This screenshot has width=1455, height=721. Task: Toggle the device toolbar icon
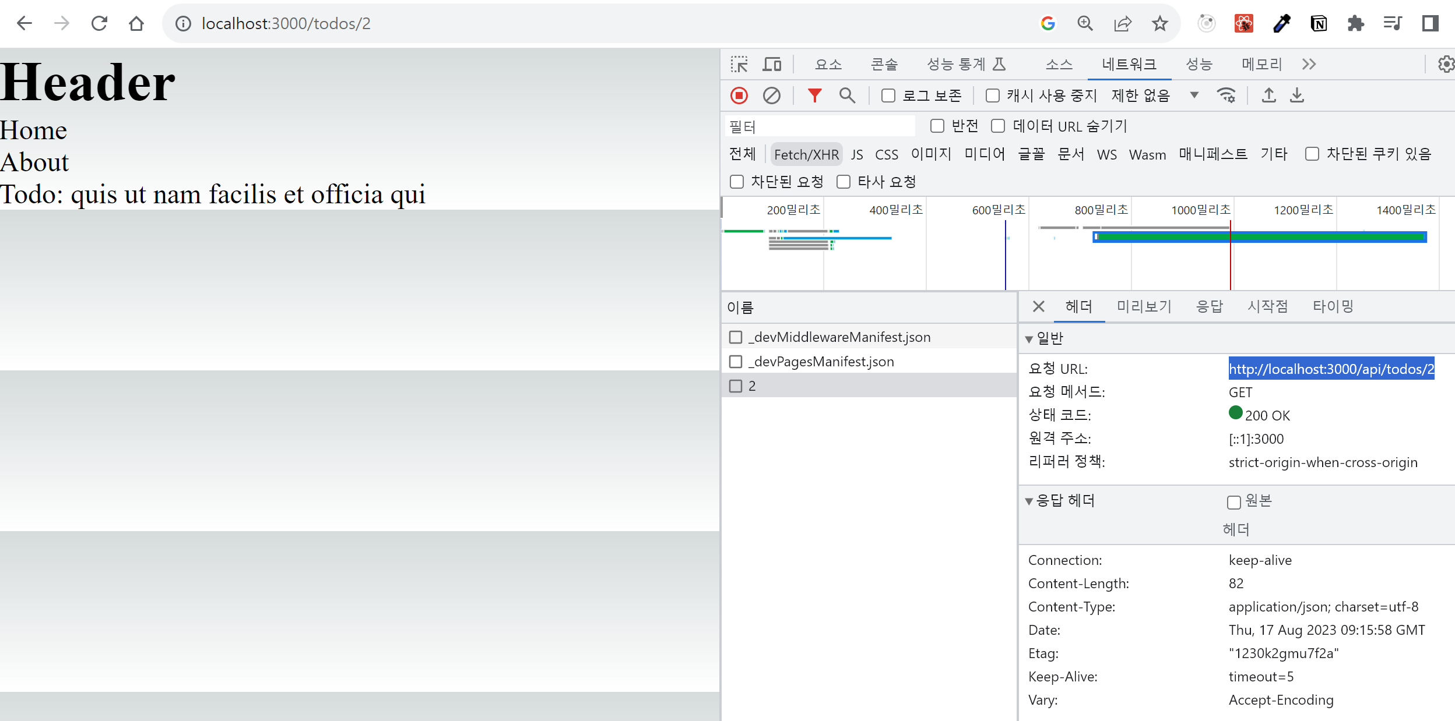(x=772, y=64)
